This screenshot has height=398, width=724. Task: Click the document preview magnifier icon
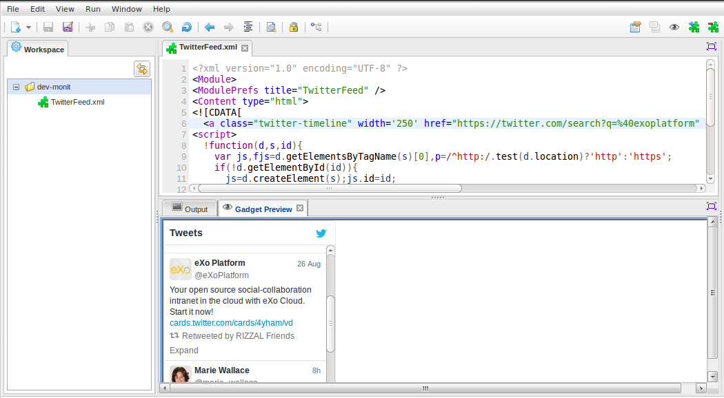click(x=272, y=28)
